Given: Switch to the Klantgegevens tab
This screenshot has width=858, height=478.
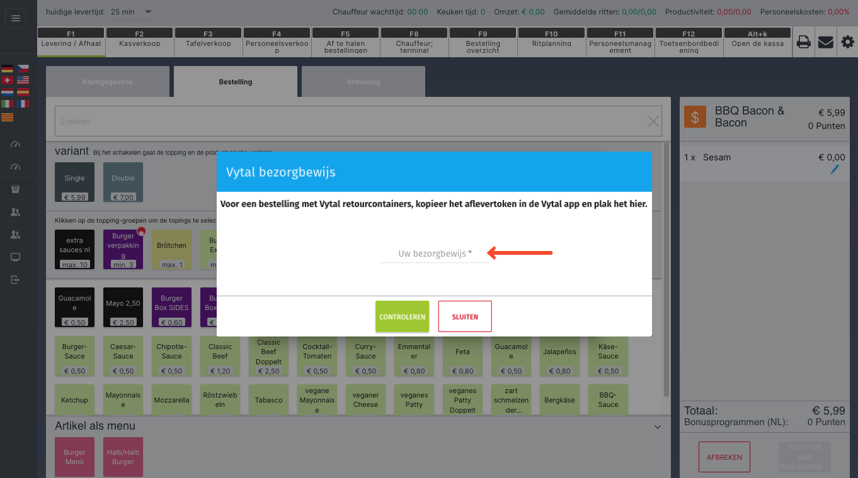Looking at the screenshot, I should click(108, 82).
